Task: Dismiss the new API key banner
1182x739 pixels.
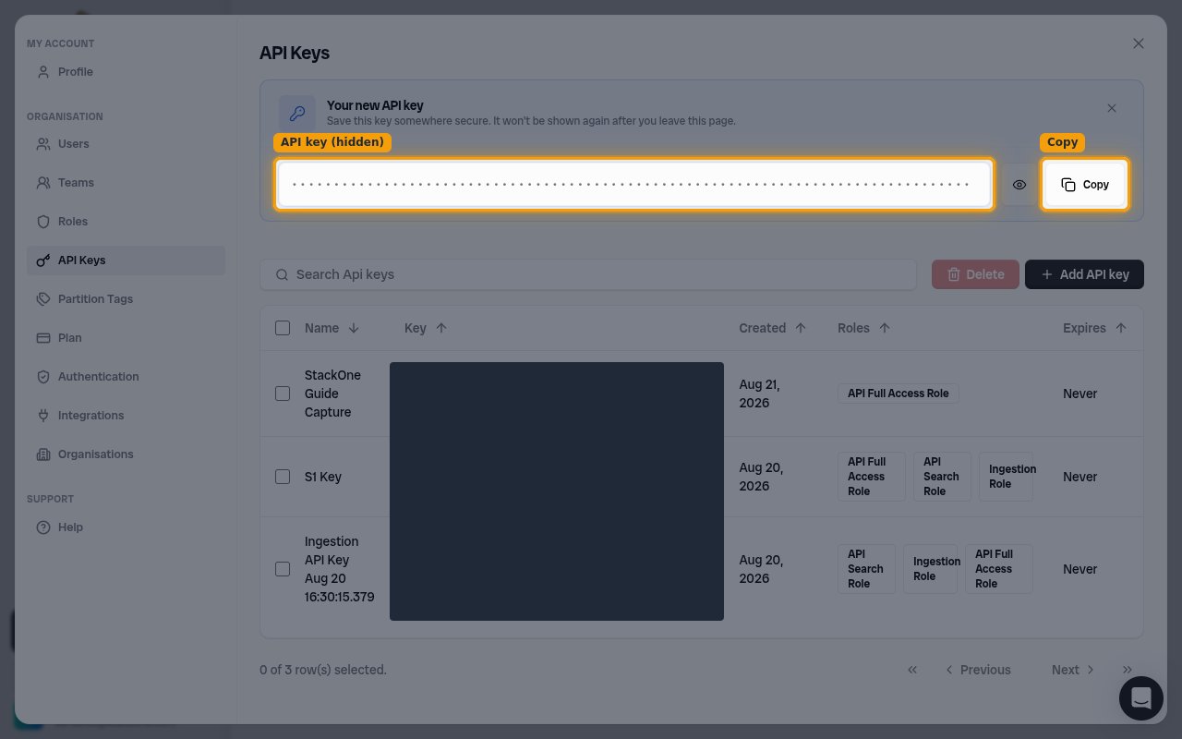Action: (x=1112, y=108)
